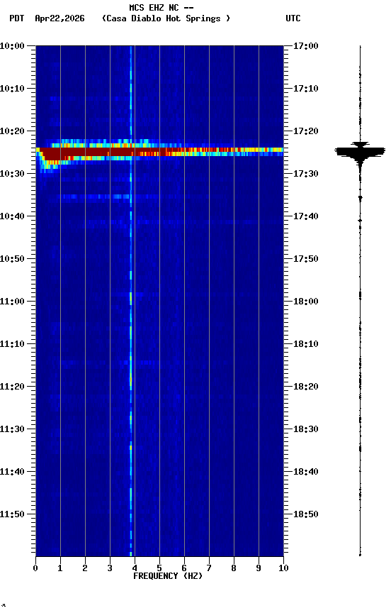Click the UTC time label 17:30
This screenshot has height=613, width=391.
(306, 174)
